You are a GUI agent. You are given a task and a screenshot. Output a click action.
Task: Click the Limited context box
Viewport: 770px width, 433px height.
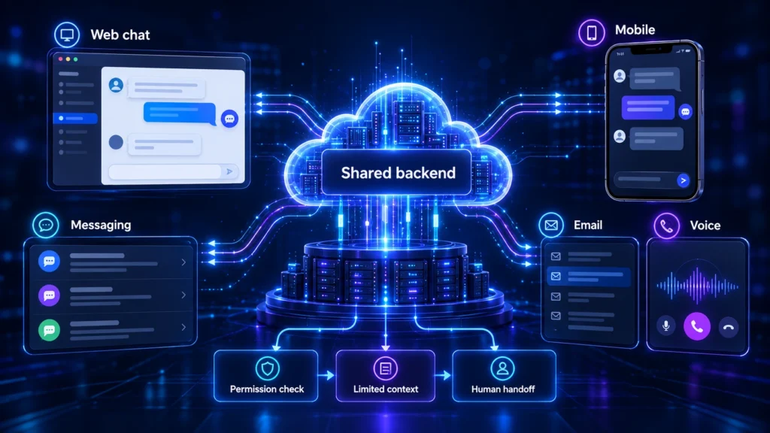pos(386,376)
